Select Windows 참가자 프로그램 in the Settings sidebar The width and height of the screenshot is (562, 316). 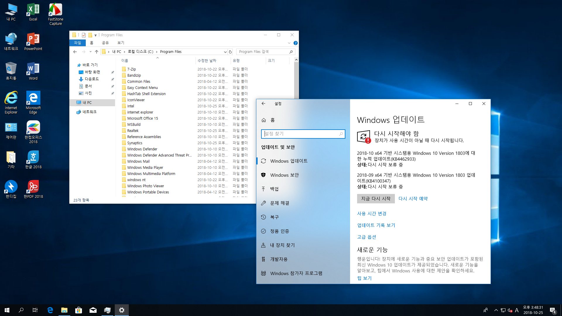coord(303,273)
